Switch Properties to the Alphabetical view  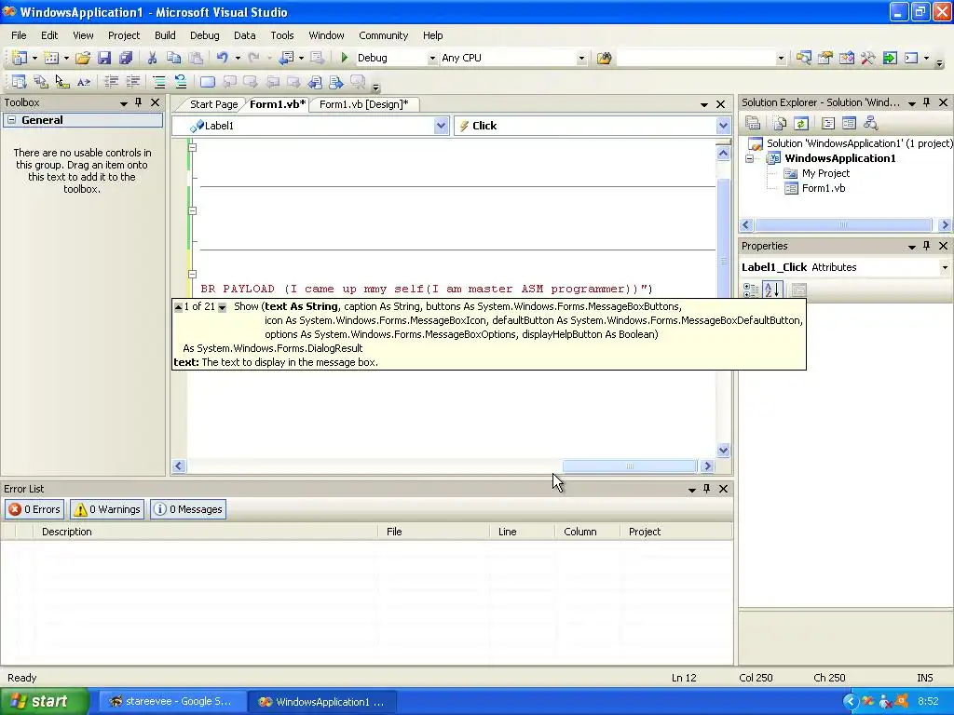[x=772, y=290]
